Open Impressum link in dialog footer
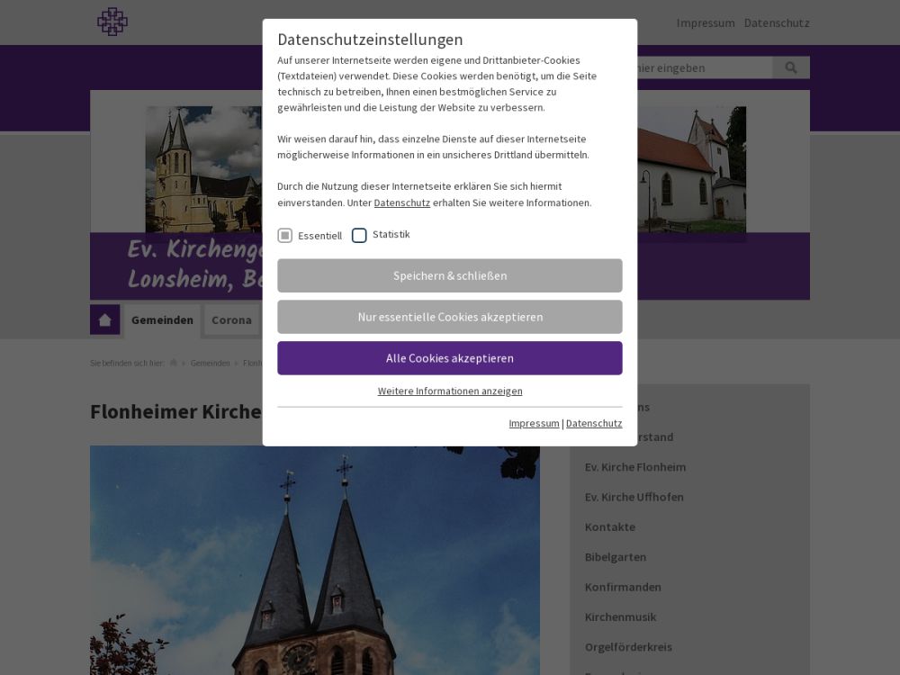Screen dimensions: 900x675 click(534, 423)
